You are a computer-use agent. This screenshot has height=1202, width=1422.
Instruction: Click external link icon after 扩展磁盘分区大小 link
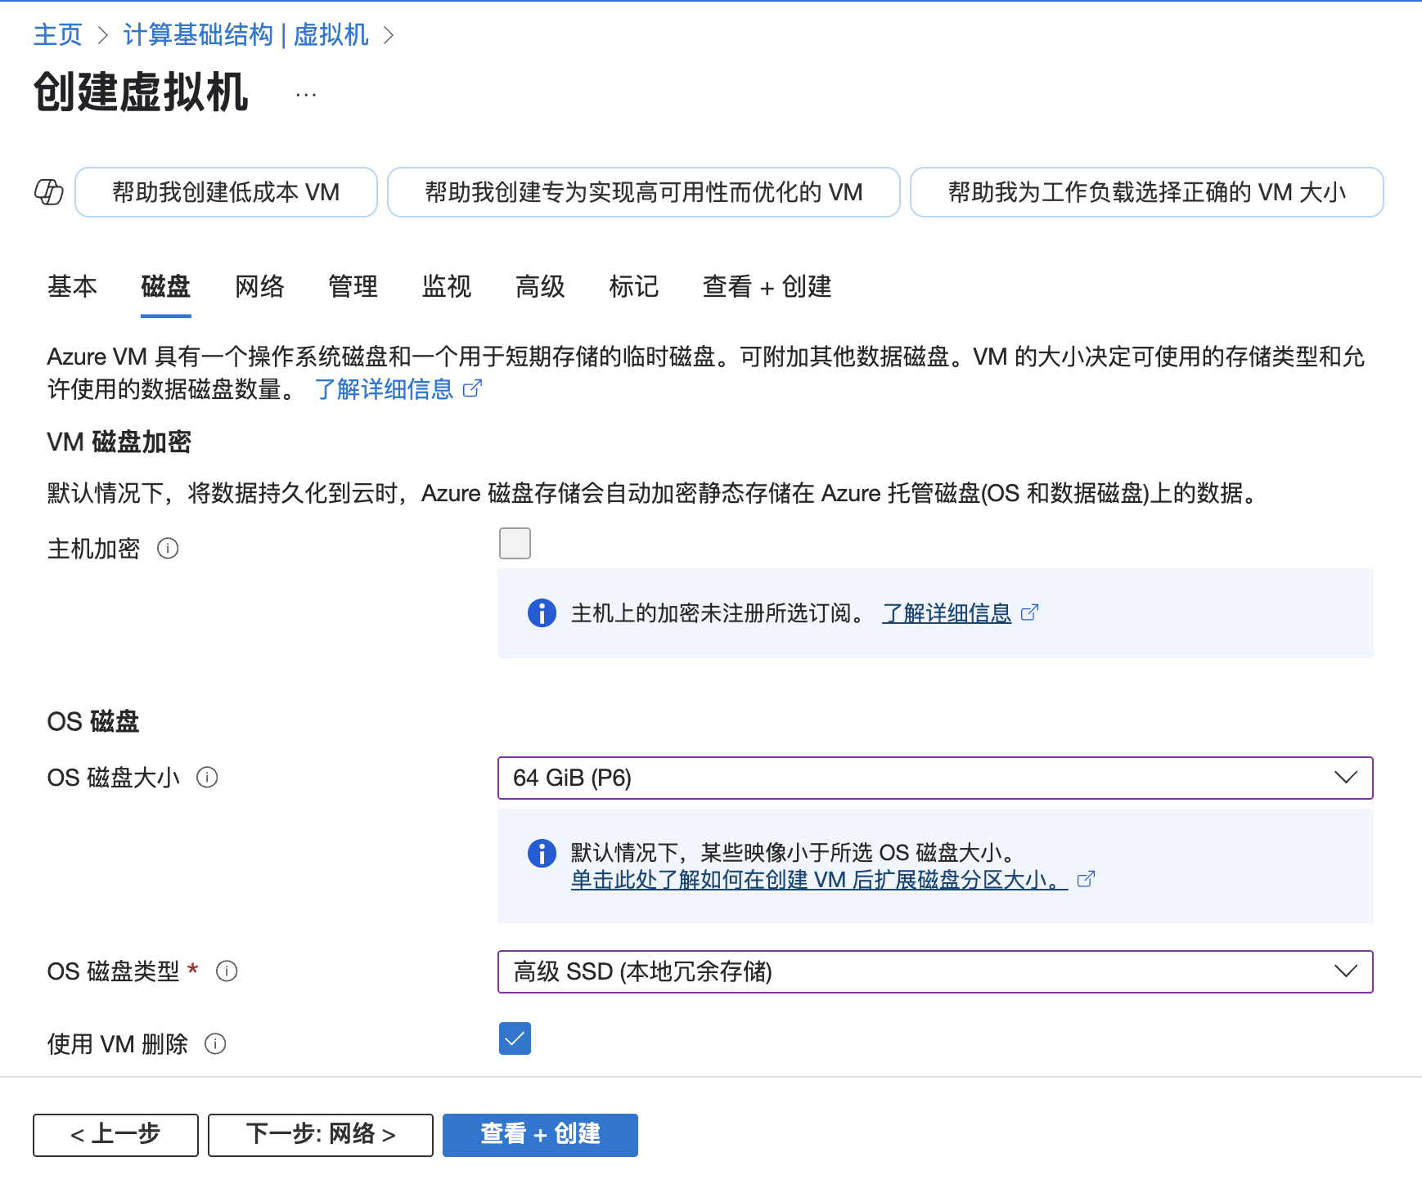click(1086, 880)
